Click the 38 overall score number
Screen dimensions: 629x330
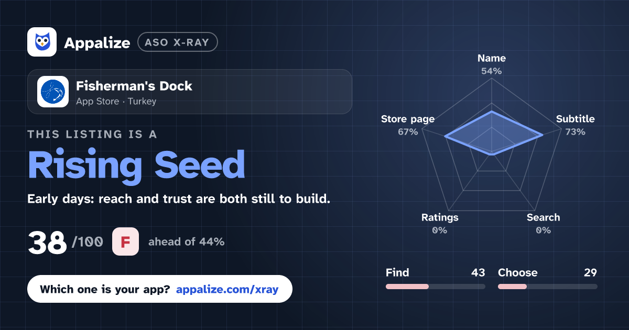(x=47, y=243)
